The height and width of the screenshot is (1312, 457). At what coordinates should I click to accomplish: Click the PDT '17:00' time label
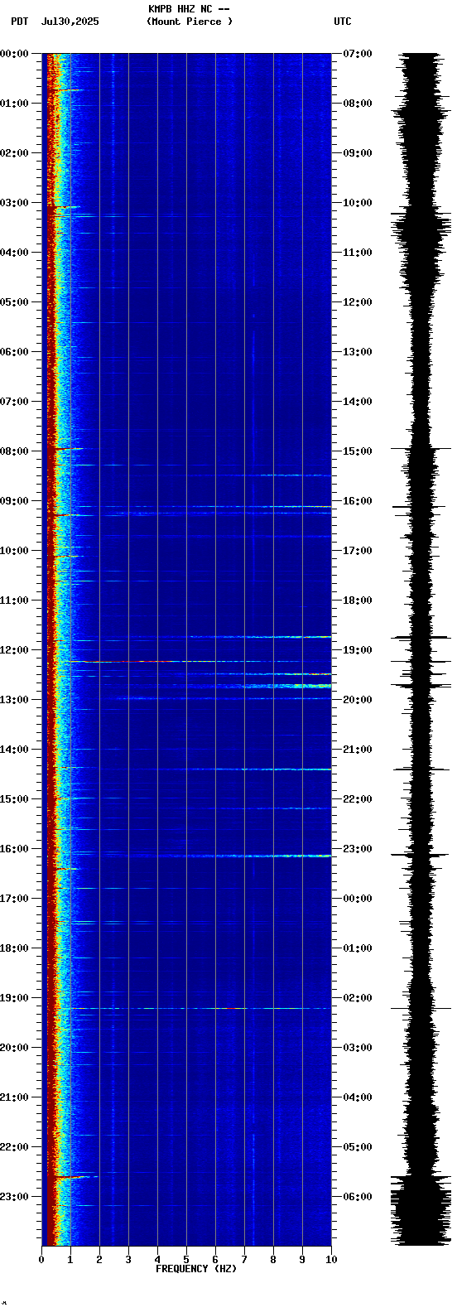14,899
